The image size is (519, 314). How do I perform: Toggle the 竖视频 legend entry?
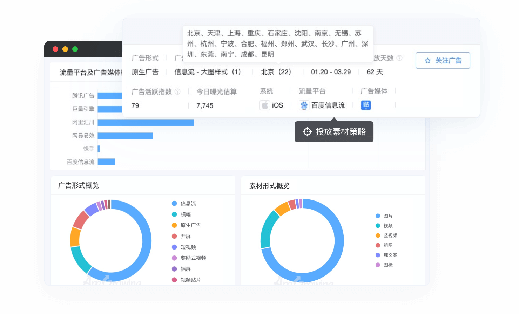pos(386,235)
